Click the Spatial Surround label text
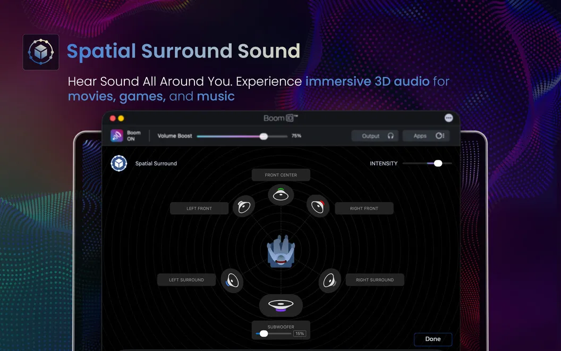This screenshot has width=561, height=351. coord(156,163)
